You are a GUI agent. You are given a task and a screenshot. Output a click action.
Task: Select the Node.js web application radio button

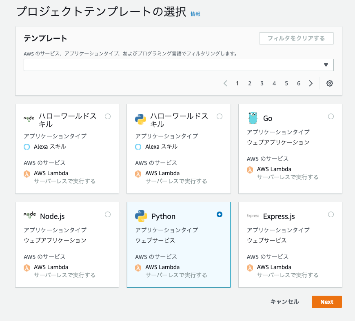(108, 214)
